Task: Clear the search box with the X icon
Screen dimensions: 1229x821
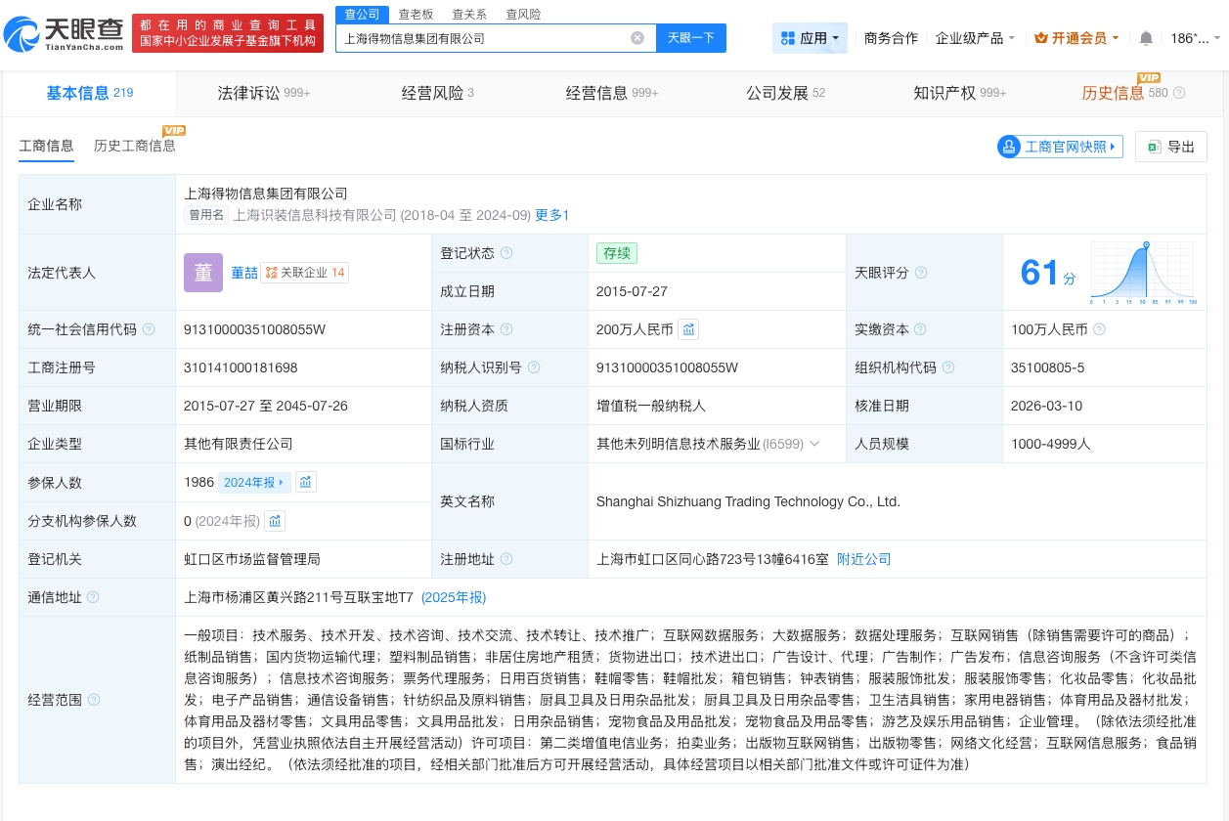Action: point(637,38)
